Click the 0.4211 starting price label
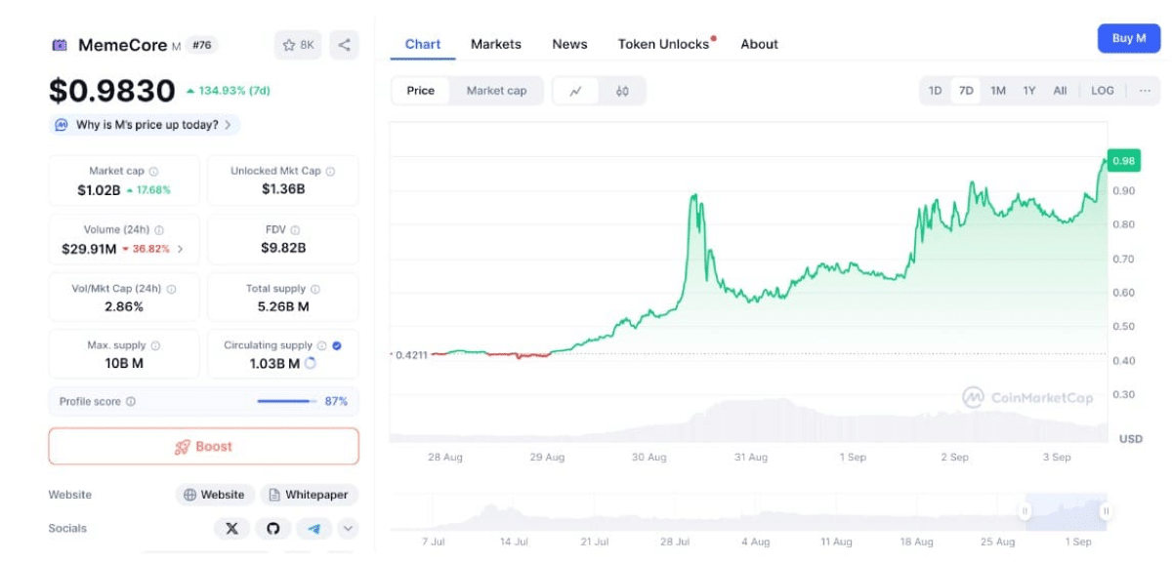The height and width of the screenshot is (562, 1172). [x=411, y=355]
